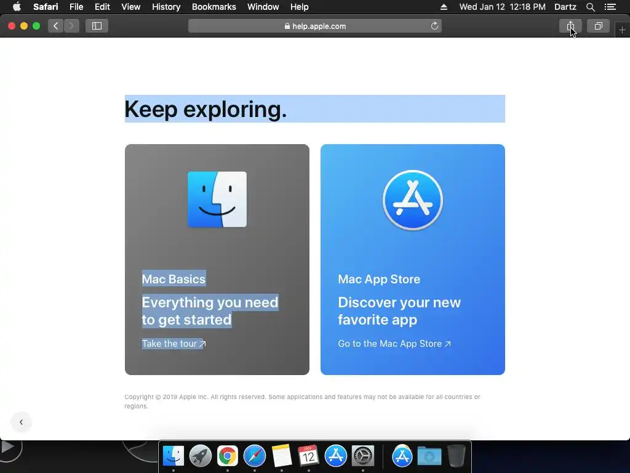Viewport: 630px width, 473px height.
Task: Click the play button at bottom left
Action: click(x=8, y=447)
